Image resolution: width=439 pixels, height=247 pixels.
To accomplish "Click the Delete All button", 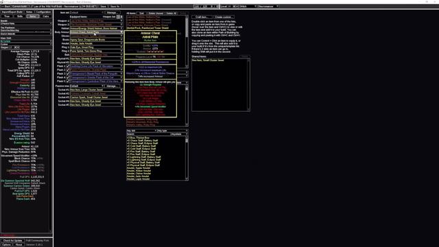I will [x=171, y=13].
